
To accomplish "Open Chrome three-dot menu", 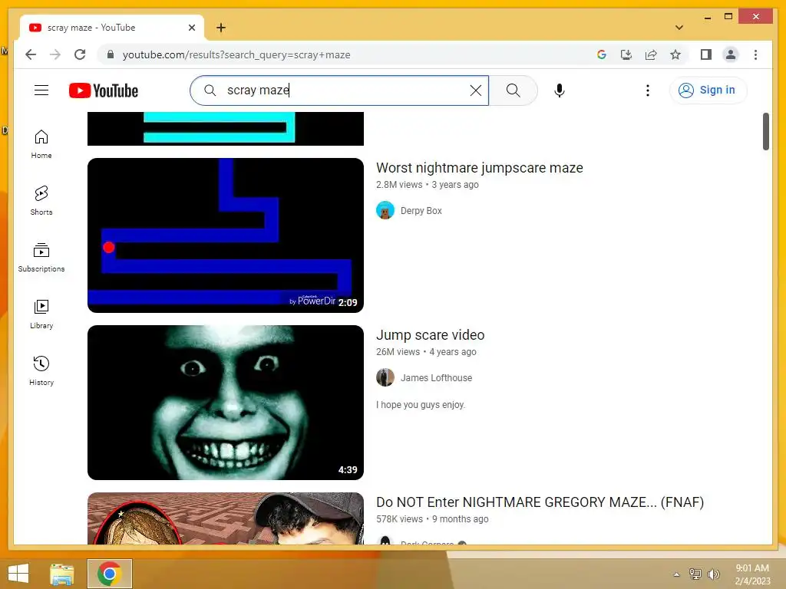I will 755,54.
